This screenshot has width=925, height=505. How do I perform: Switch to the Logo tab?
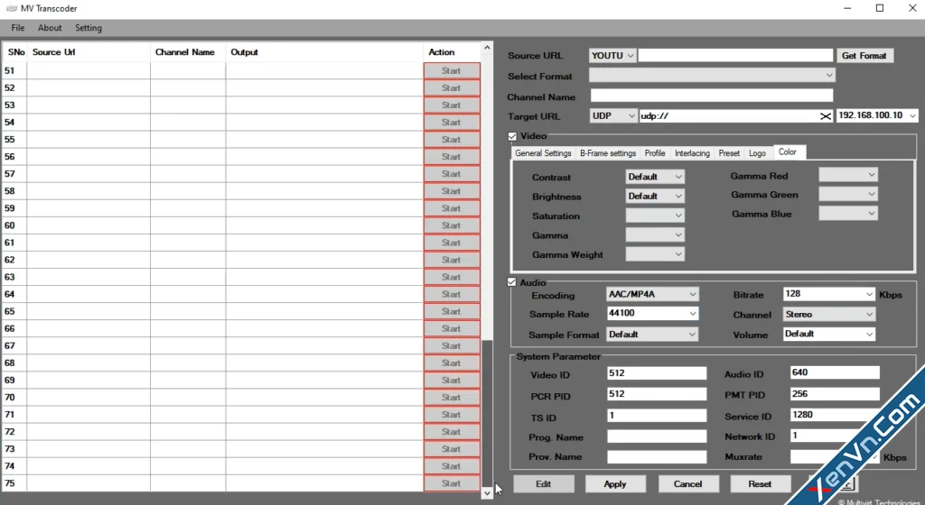pyautogui.click(x=758, y=153)
